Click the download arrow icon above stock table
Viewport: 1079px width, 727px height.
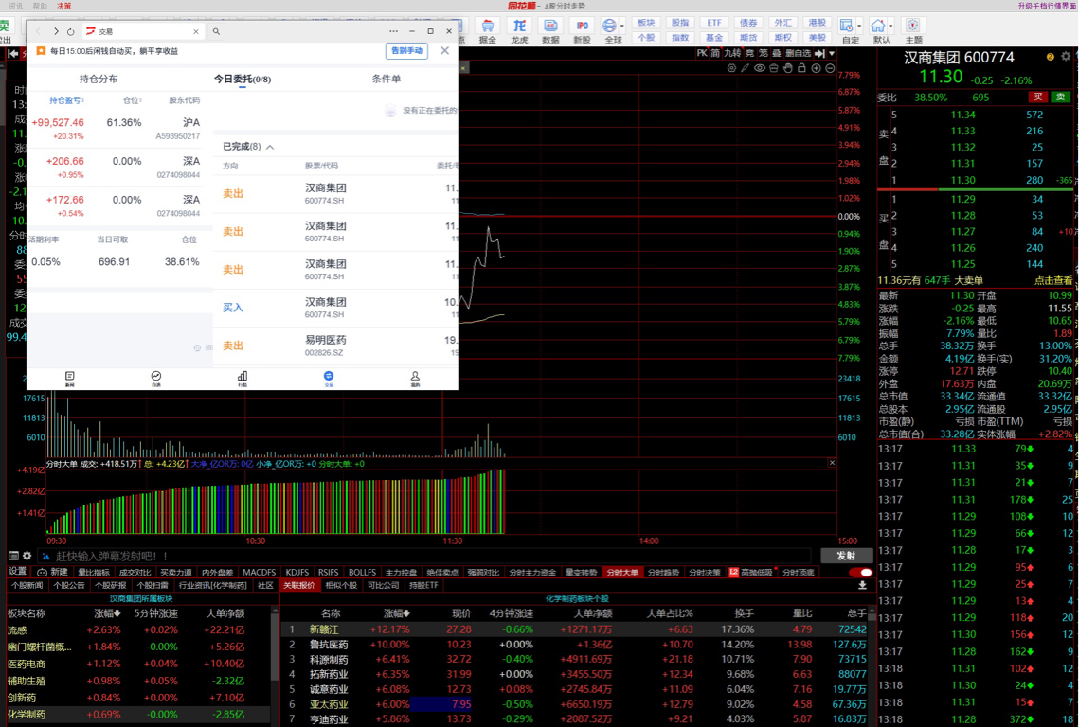(x=862, y=585)
